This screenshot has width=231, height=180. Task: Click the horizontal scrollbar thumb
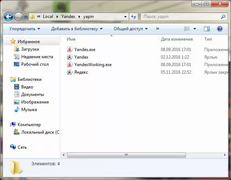126,155
